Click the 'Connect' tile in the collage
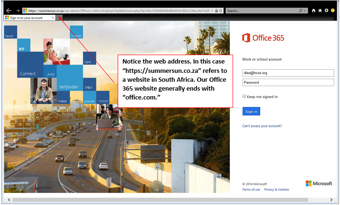This screenshot has height=205, width=340. click(30, 65)
